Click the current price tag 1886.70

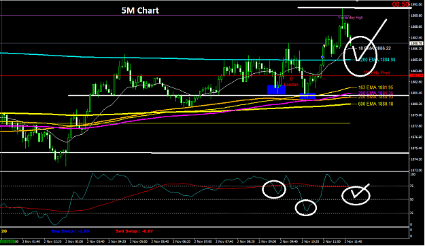pyautogui.click(x=416, y=43)
